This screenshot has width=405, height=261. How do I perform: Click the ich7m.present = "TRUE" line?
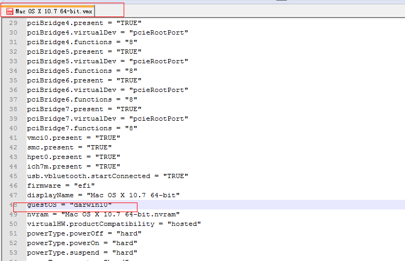pos(74,166)
